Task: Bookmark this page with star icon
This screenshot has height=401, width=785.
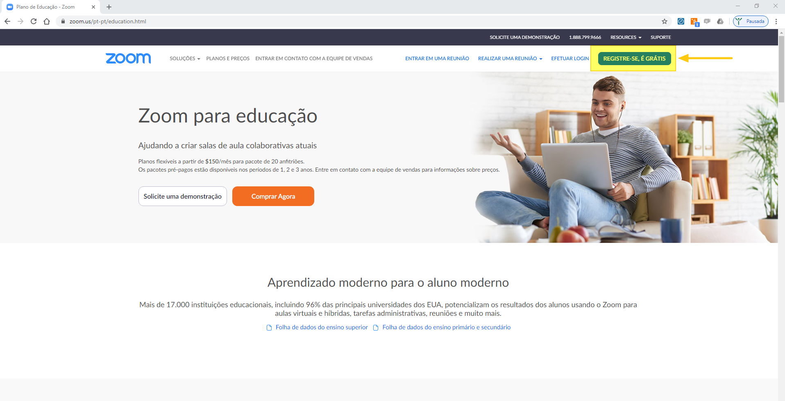Action: point(665,21)
